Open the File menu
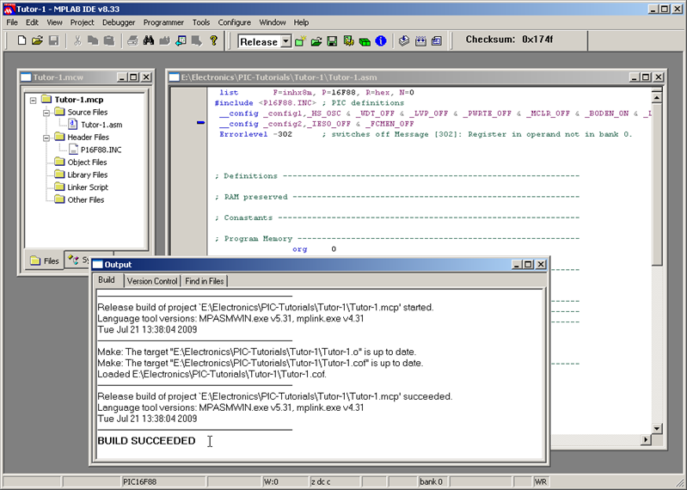687x490 pixels. pyautogui.click(x=12, y=22)
